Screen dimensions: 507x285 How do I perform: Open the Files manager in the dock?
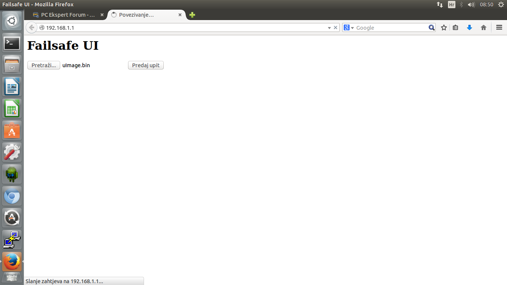tap(12, 65)
